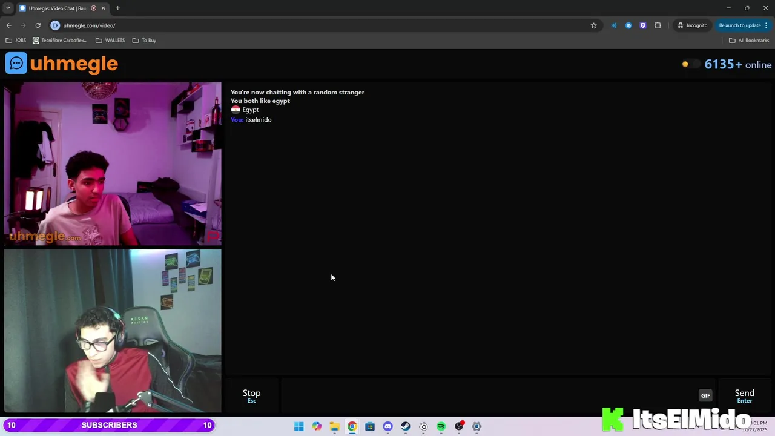Open the Extensions puzzle icon
This screenshot has width=775, height=436.
658,25
